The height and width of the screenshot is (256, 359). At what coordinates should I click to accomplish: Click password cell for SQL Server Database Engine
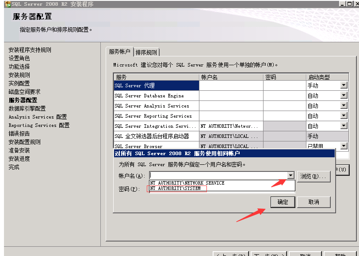285,96
